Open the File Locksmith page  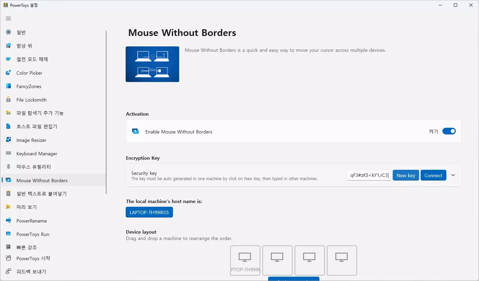[54, 99]
